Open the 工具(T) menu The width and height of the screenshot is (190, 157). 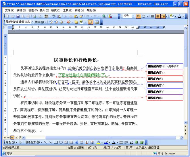(67, 10)
